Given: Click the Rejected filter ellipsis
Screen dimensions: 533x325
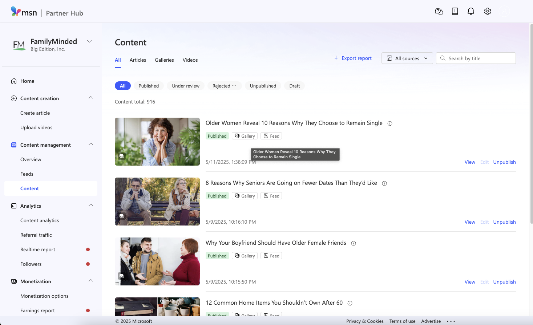Looking at the screenshot, I should [234, 86].
